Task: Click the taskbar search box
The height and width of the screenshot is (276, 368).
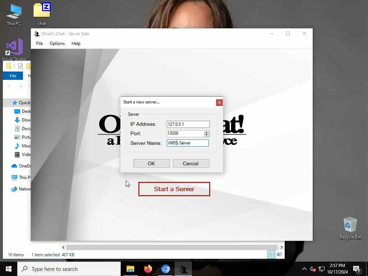Action: tap(69, 269)
